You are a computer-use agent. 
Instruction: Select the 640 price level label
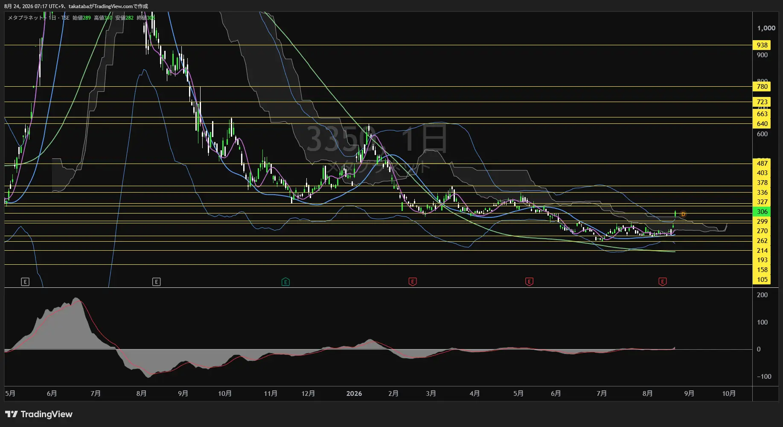click(x=762, y=124)
